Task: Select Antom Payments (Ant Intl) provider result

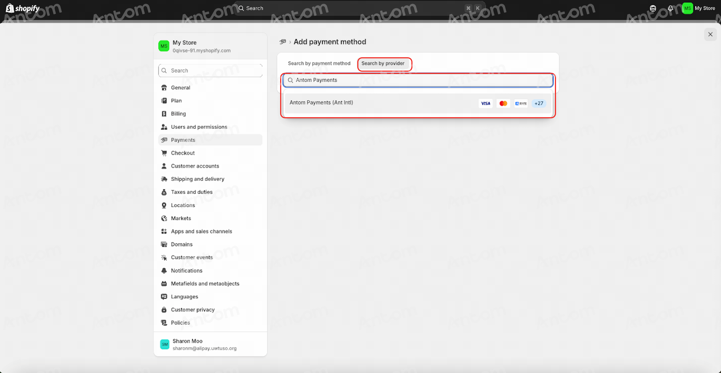Action: [418, 103]
